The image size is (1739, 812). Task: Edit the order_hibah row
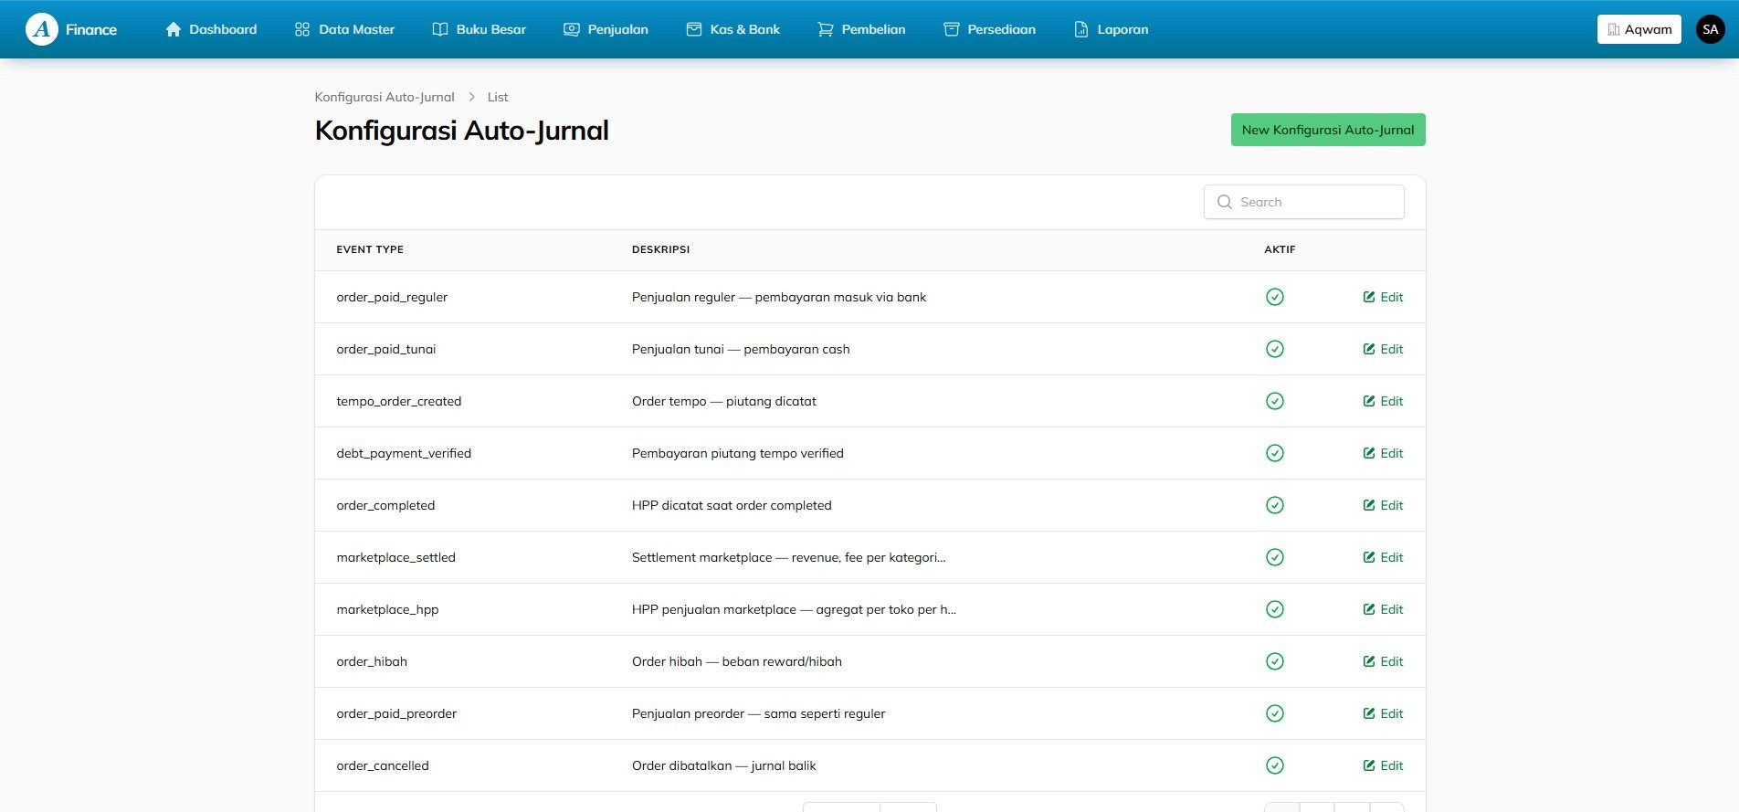click(1383, 661)
